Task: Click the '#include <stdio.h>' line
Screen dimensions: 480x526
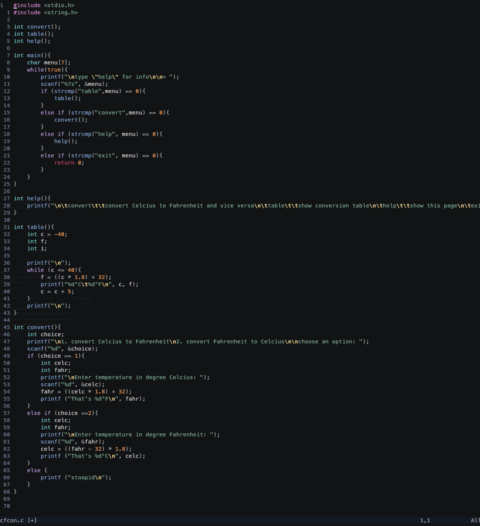Action: [44, 5]
